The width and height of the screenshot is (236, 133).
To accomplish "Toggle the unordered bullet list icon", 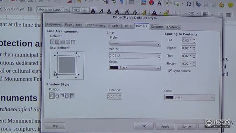I will point(180,13).
